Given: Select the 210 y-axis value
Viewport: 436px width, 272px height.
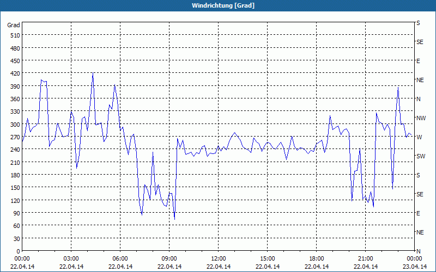Looking at the screenshot, I should click(x=16, y=162).
